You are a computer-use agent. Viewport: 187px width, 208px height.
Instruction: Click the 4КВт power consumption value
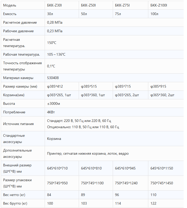pos(51,112)
